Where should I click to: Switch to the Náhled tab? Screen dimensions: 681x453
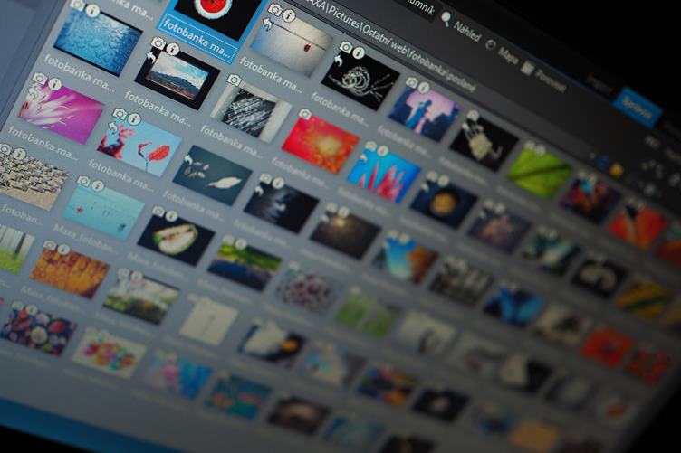click(461, 27)
